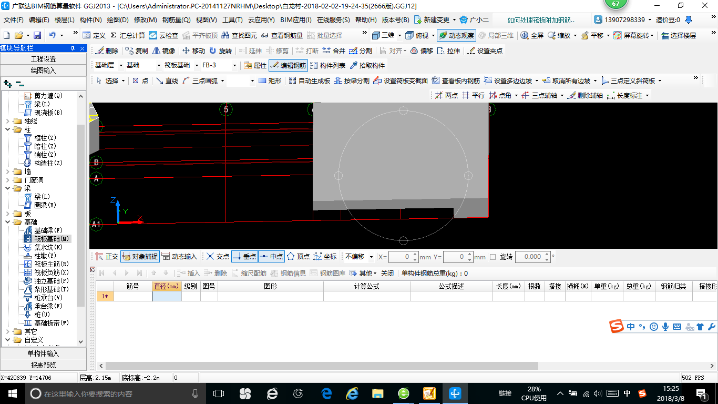
Task: Toggle 对象捕捉 object snap
Action: click(x=139, y=257)
